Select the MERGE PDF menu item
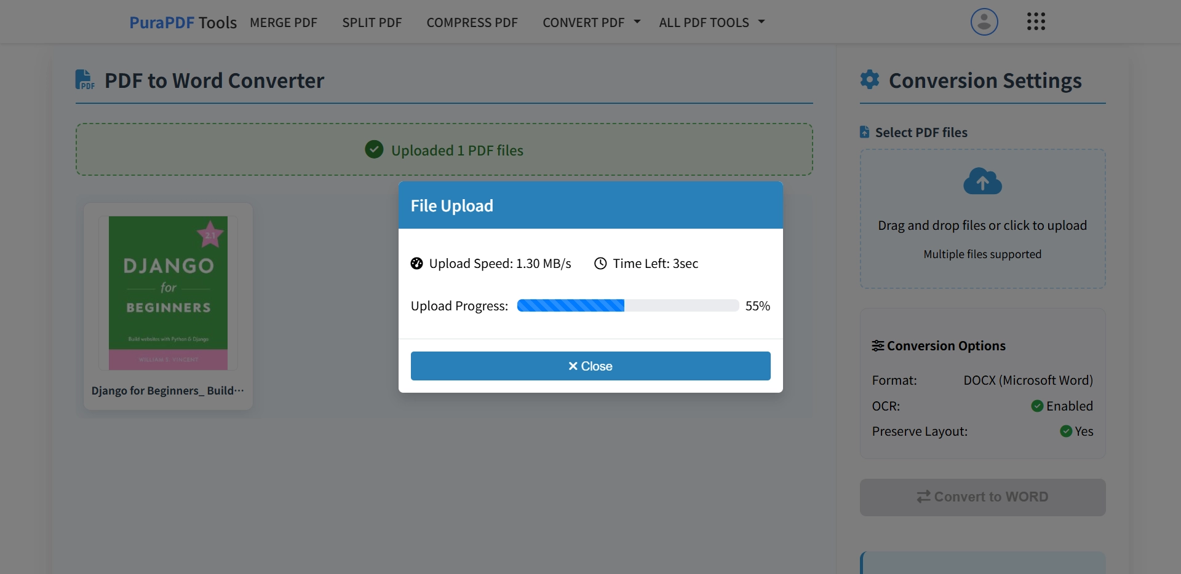1181x574 pixels. pos(284,22)
